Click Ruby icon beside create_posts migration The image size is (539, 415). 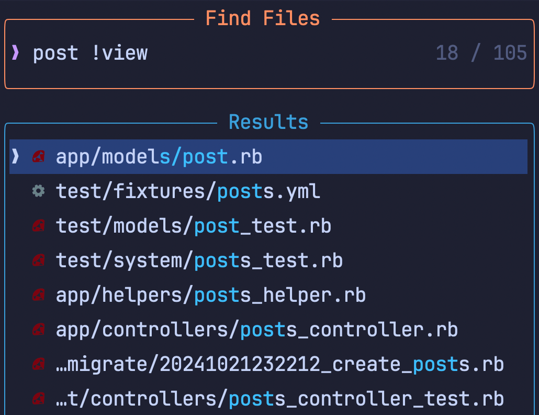coord(38,364)
